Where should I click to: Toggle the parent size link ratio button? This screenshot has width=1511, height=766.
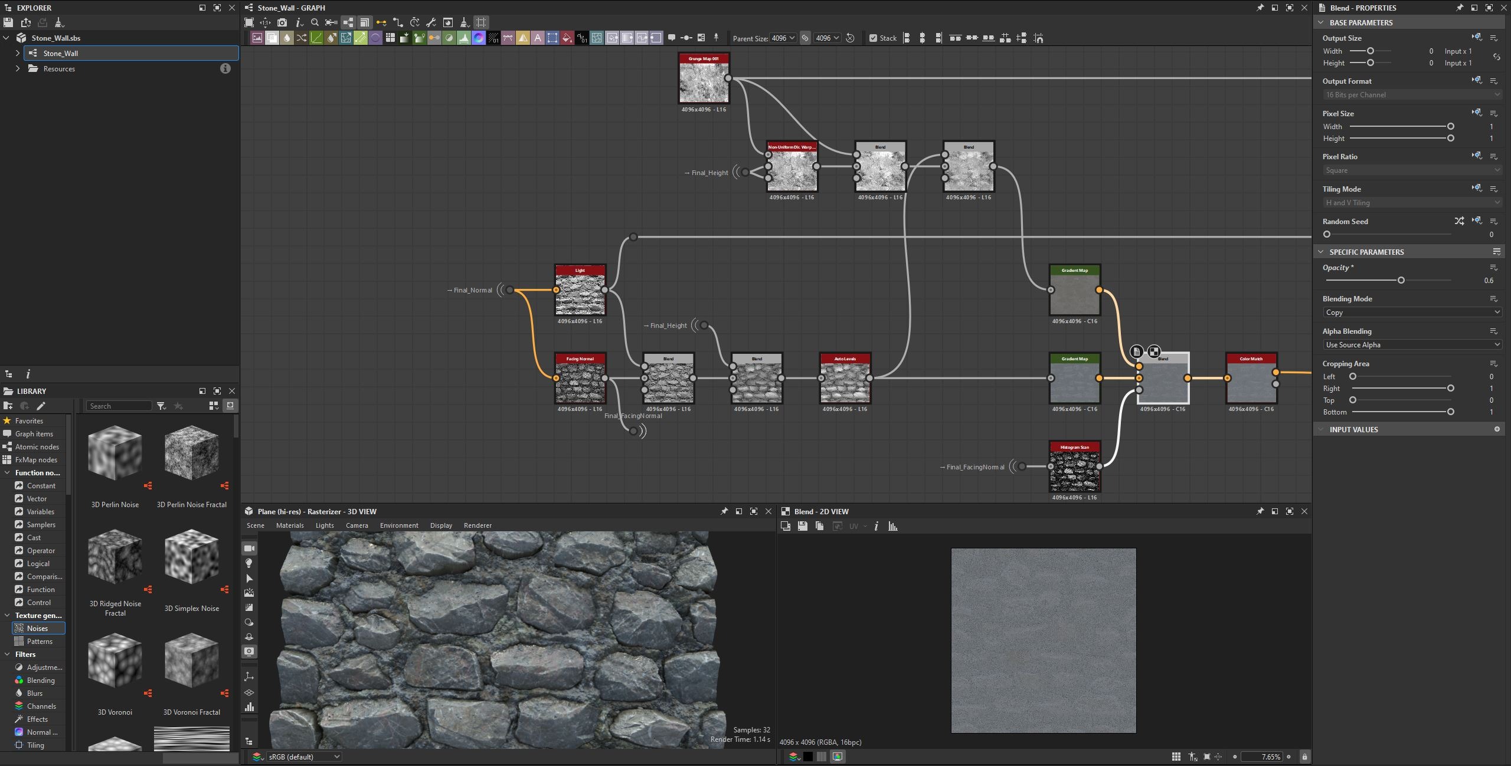[805, 38]
